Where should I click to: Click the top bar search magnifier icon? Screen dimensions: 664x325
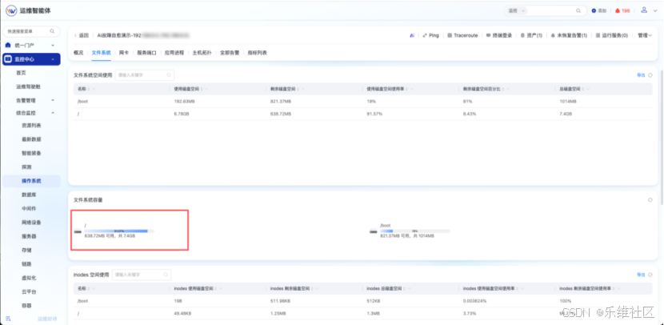point(578,11)
